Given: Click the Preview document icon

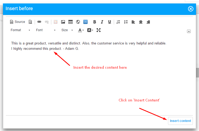Looking at the screenshot, I should (x=30, y=22).
